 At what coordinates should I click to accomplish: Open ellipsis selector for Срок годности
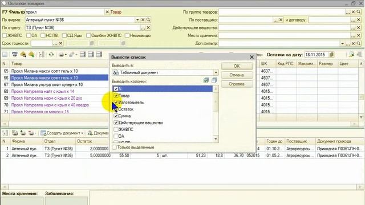55,43
